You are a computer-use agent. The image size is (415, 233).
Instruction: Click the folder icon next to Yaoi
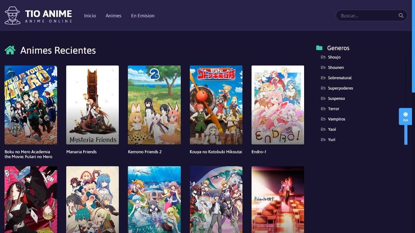coord(323,129)
